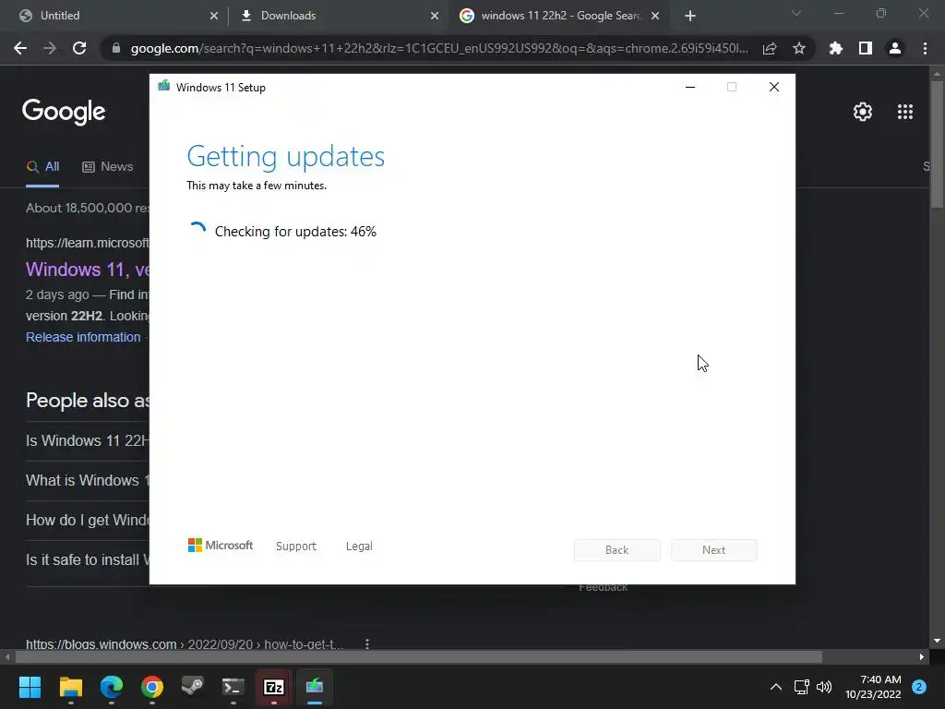Screen dimensions: 945x709
Task: Open Chrome tab search dropdown
Action: pos(796,13)
